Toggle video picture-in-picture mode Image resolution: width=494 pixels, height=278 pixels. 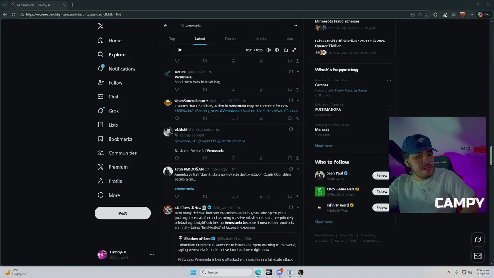click(286, 50)
